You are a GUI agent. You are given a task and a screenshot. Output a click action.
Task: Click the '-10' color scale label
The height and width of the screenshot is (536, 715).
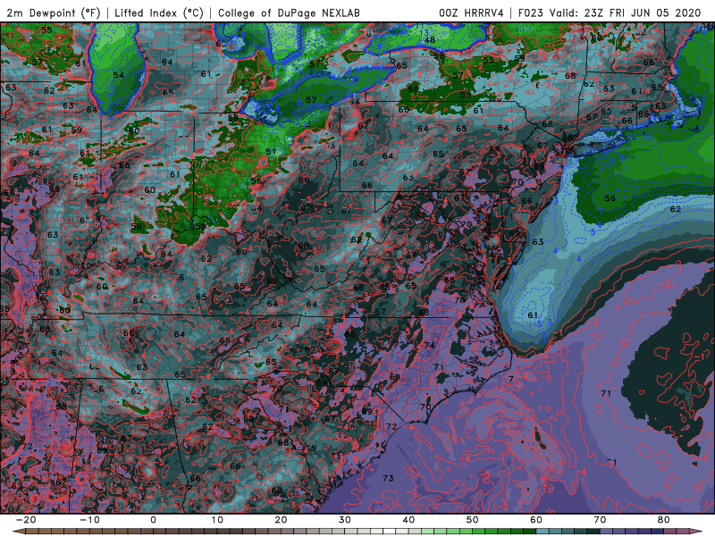[x=89, y=520]
